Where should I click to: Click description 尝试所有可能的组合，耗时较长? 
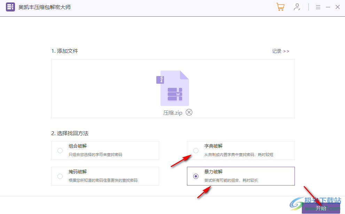click(231, 180)
